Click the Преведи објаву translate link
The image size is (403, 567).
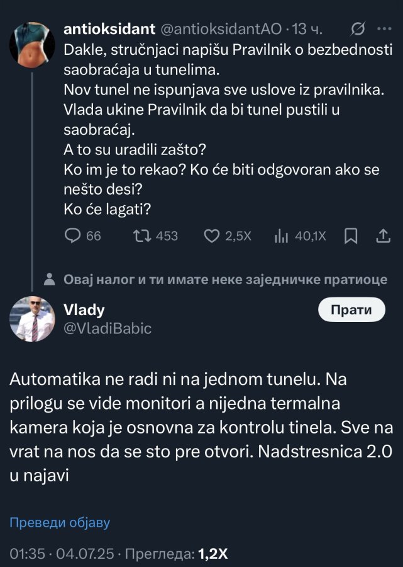pyautogui.click(x=60, y=523)
